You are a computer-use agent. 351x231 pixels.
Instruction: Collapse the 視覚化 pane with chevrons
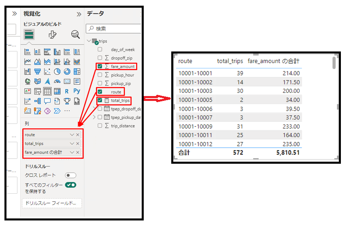tap(79, 14)
